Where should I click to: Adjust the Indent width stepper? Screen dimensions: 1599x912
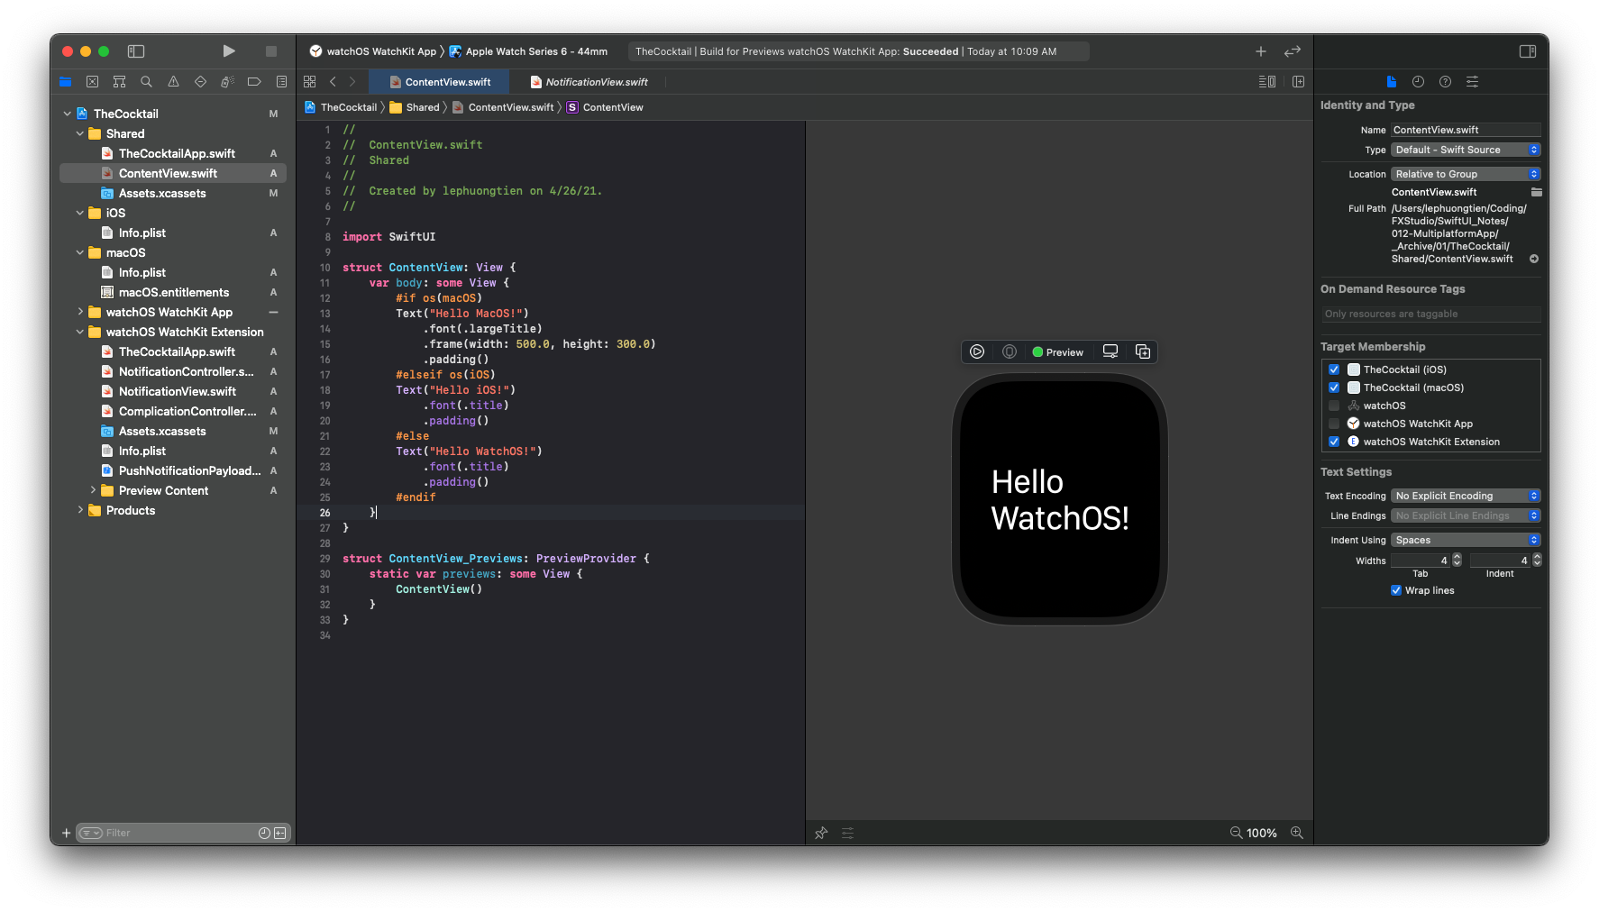coord(1537,561)
